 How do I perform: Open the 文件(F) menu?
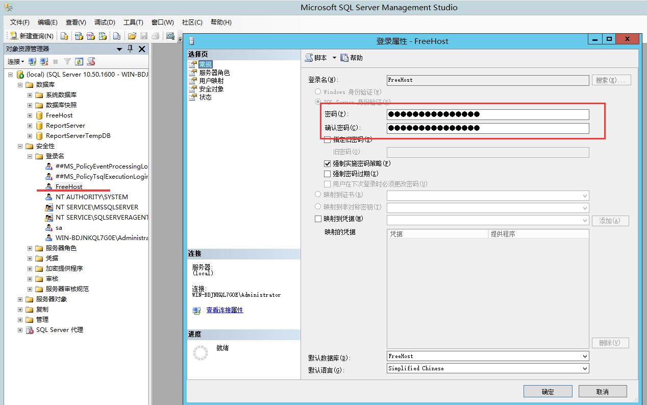(20, 22)
